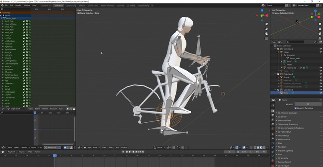
Task: Select wireframe viewport shading mode
Action: coord(255,148)
